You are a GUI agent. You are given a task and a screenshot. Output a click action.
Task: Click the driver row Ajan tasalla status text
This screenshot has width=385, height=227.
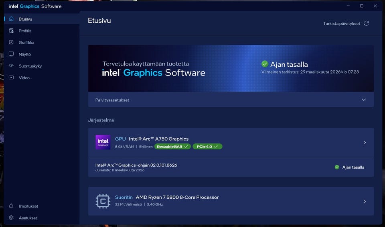[353, 167]
